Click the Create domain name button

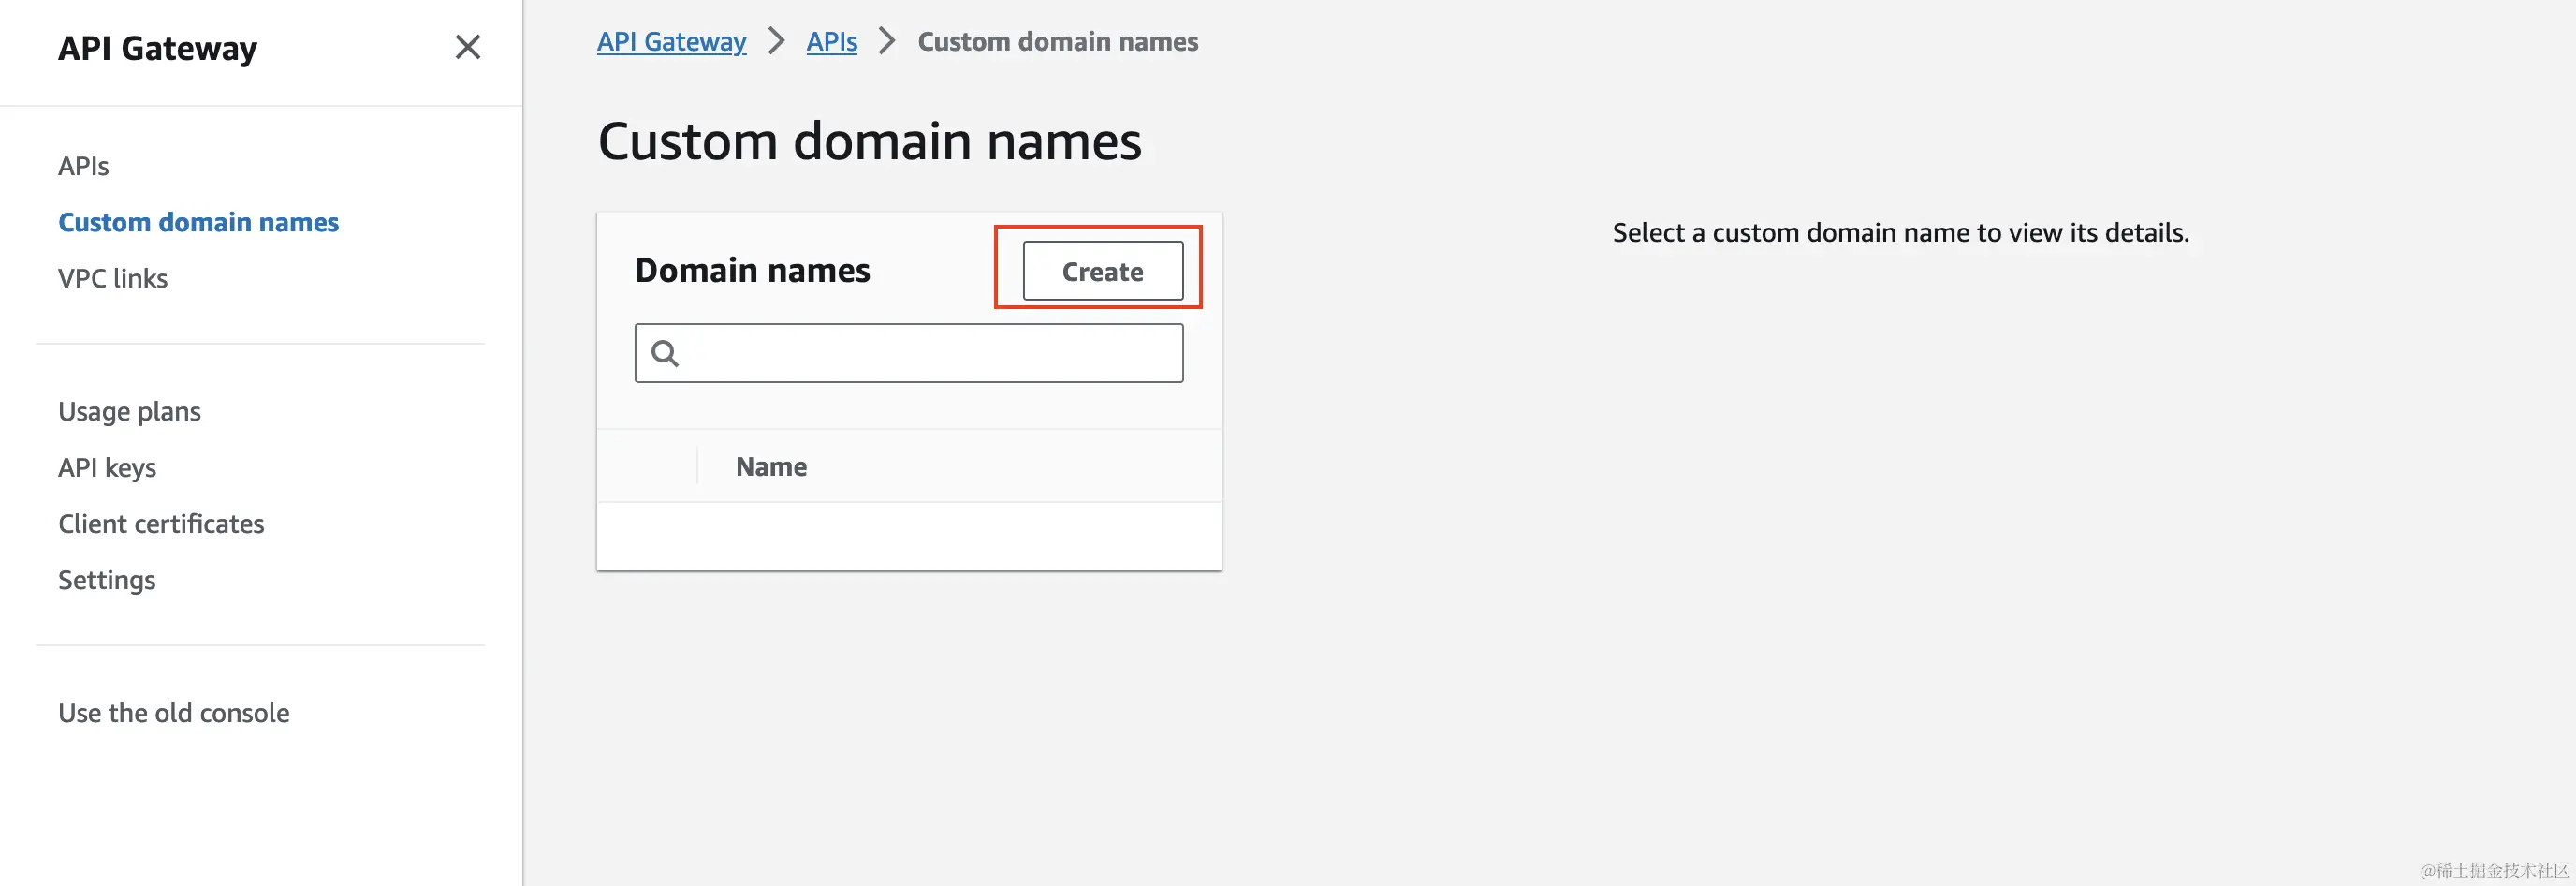coord(1102,271)
